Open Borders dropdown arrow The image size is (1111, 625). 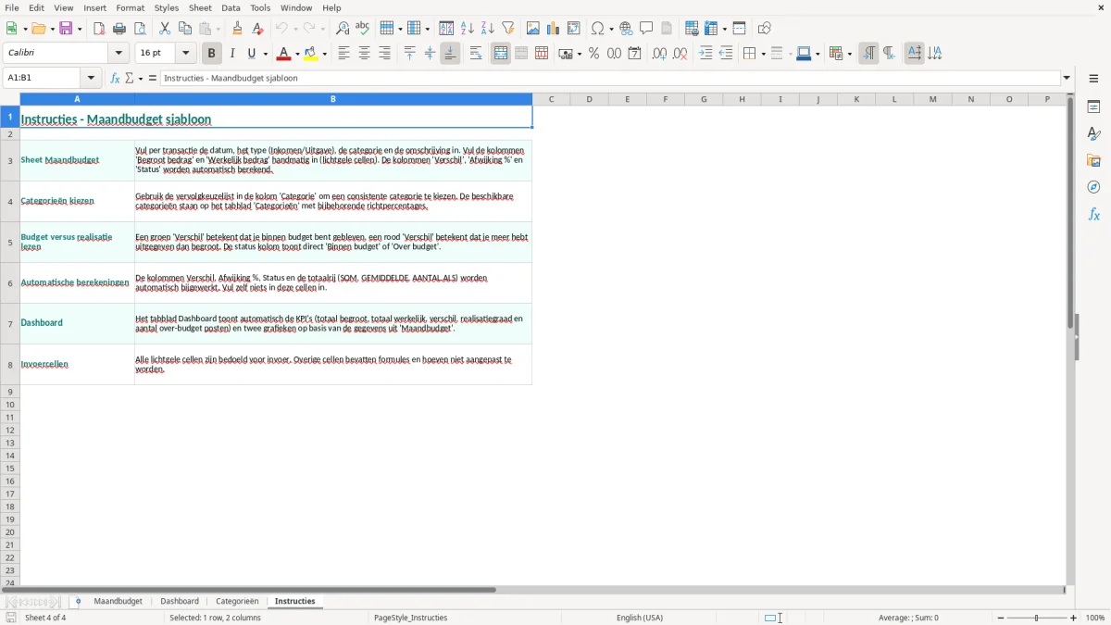763,54
